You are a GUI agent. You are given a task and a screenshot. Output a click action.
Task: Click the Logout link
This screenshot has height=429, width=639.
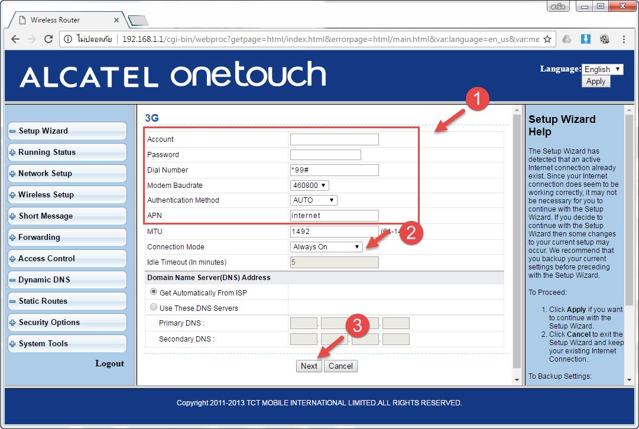point(109,363)
